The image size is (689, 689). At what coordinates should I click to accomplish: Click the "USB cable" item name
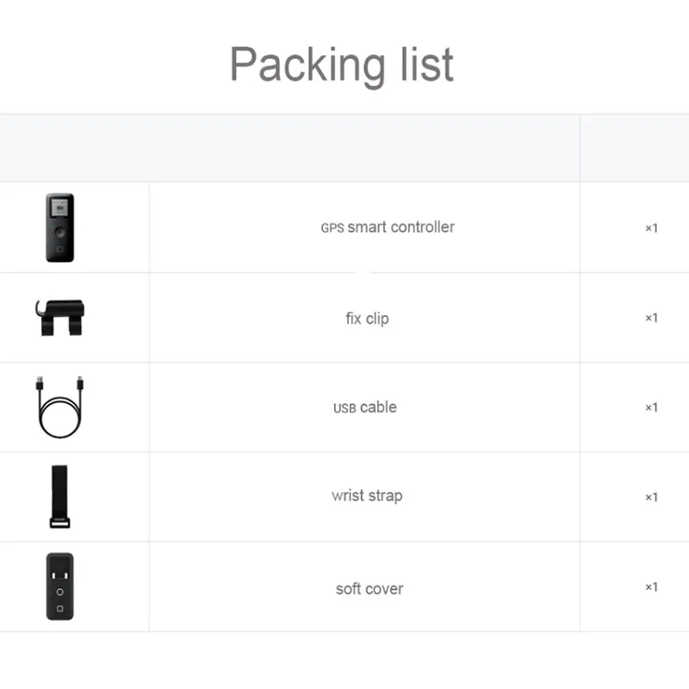365,407
